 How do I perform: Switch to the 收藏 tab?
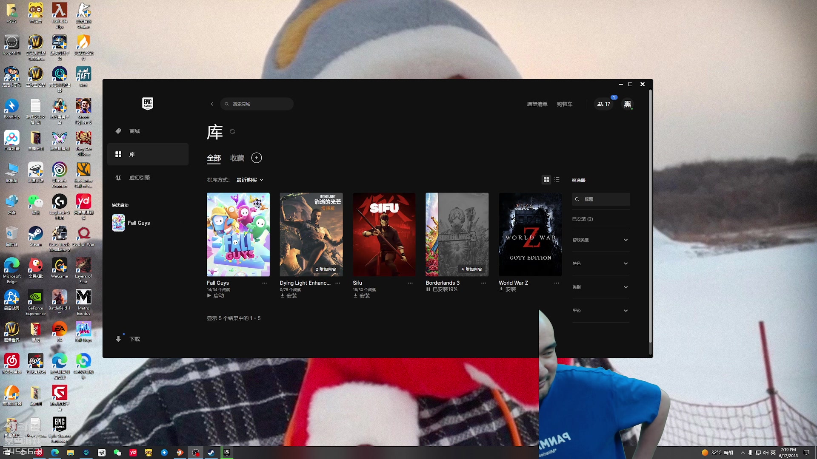pos(237,158)
